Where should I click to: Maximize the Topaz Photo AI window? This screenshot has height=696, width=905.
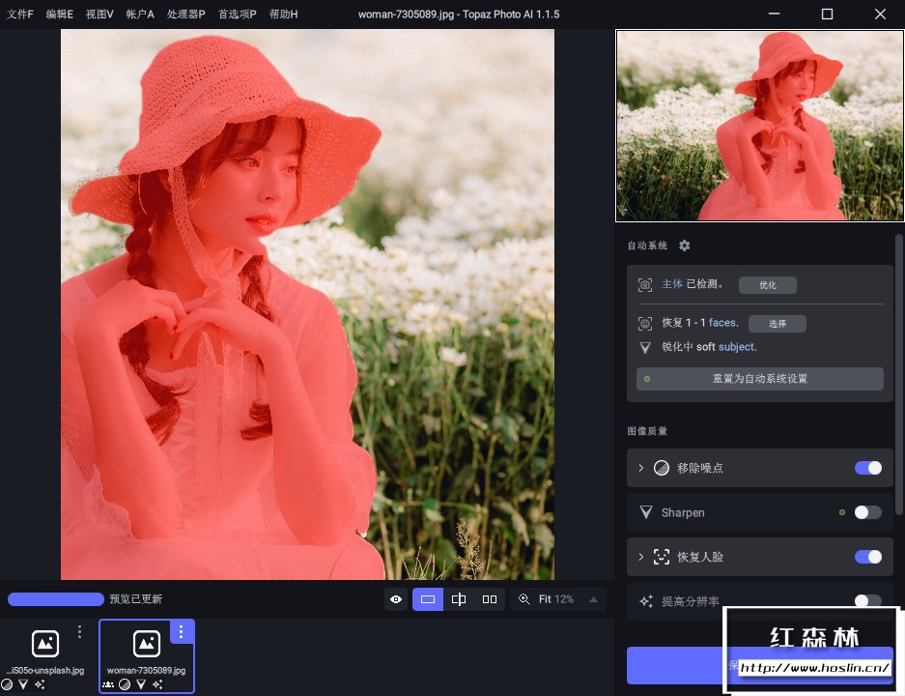pos(827,14)
